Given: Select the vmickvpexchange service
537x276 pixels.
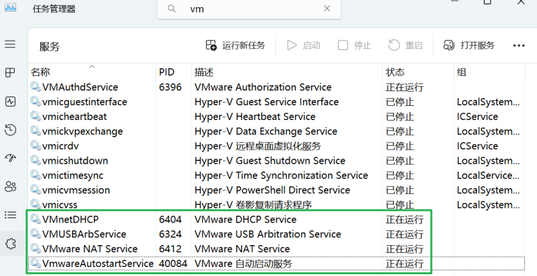Looking at the screenshot, I should tap(277, 131).
